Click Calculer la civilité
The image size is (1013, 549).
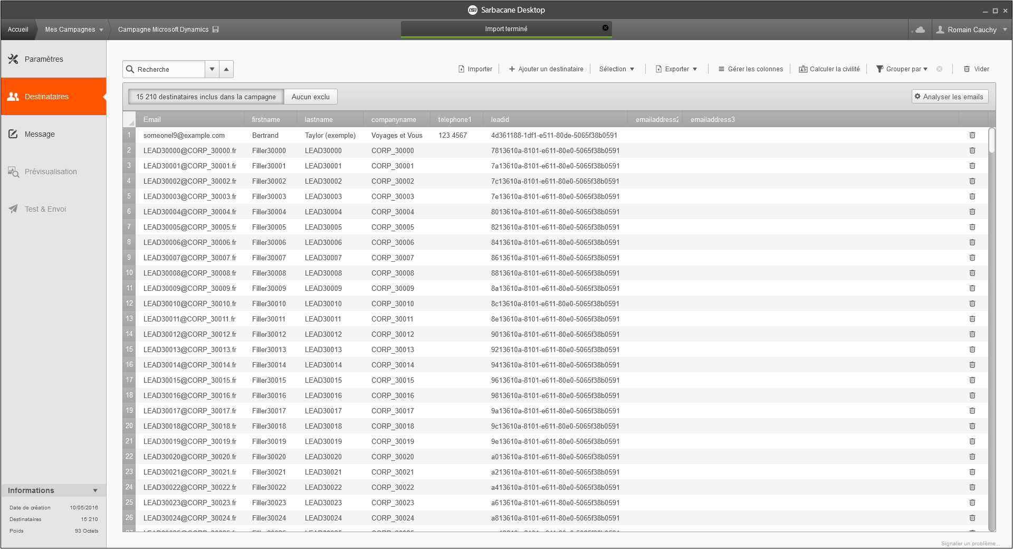[829, 69]
